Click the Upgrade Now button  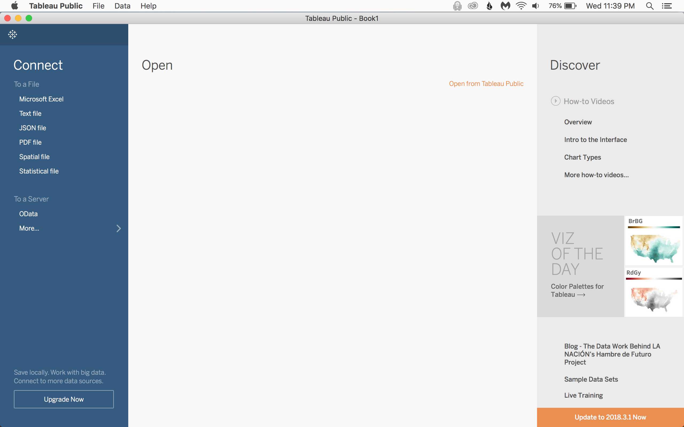click(x=64, y=399)
